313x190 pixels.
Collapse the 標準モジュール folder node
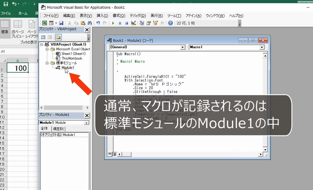tap(47, 63)
